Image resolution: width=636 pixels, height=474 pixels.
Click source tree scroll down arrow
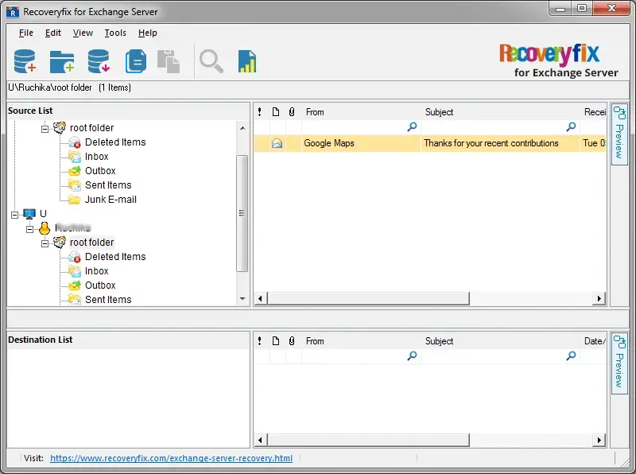point(242,299)
